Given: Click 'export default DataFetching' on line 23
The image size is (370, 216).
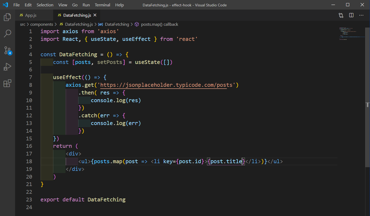Looking at the screenshot, I should [x=83, y=200].
